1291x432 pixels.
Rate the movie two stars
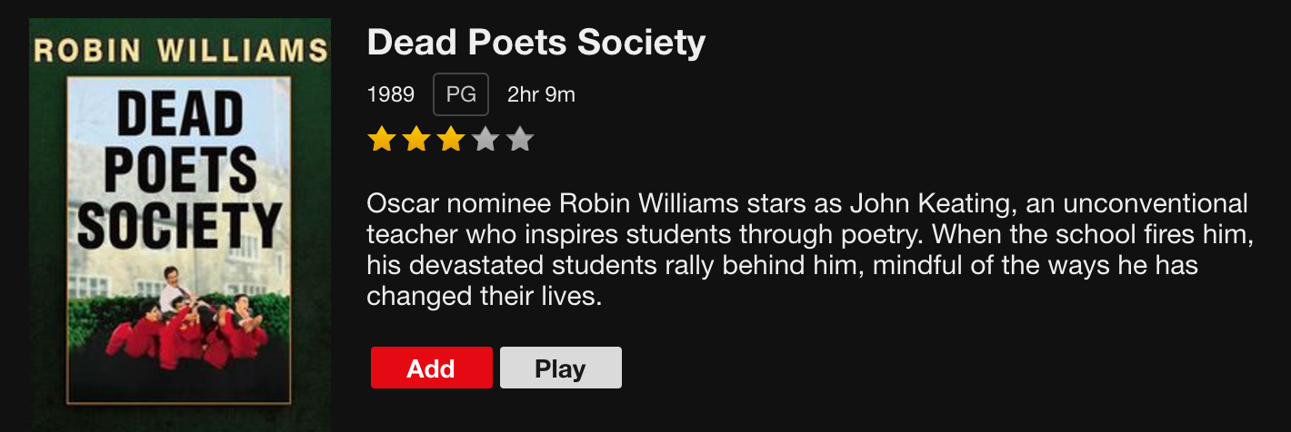(x=416, y=140)
